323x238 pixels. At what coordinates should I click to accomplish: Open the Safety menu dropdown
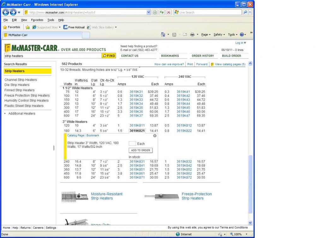pos(219,35)
